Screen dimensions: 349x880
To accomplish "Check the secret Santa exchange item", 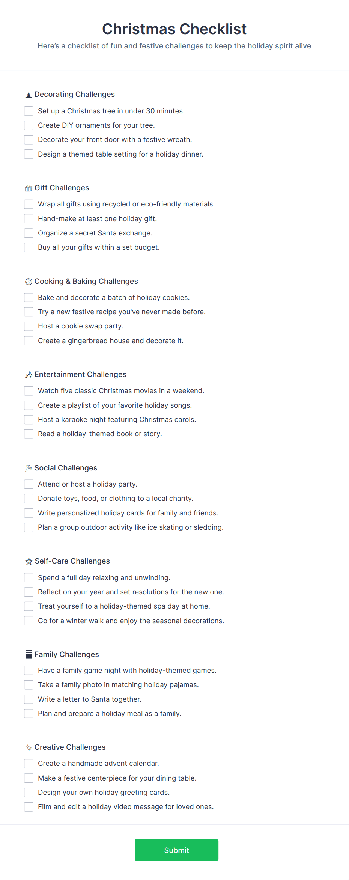I will coord(29,233).
